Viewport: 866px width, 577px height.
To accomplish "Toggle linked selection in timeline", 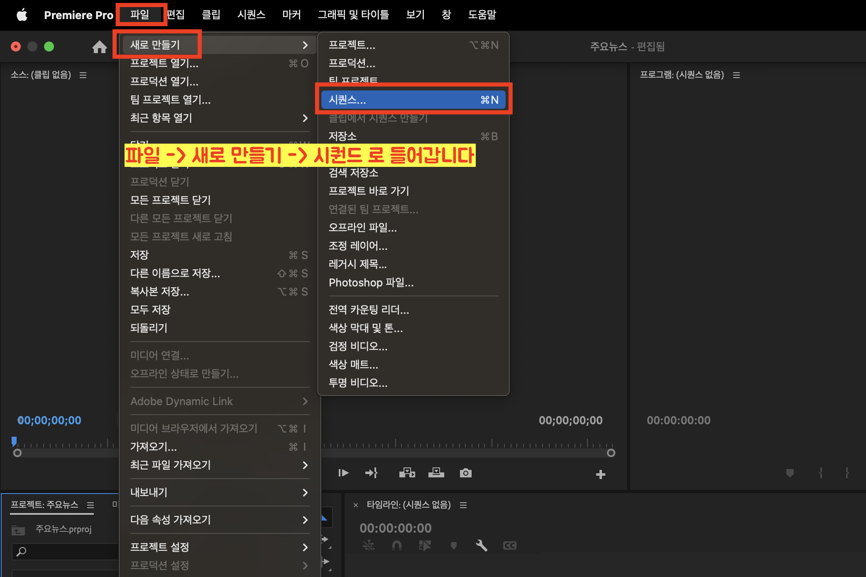I will [425, 545].
